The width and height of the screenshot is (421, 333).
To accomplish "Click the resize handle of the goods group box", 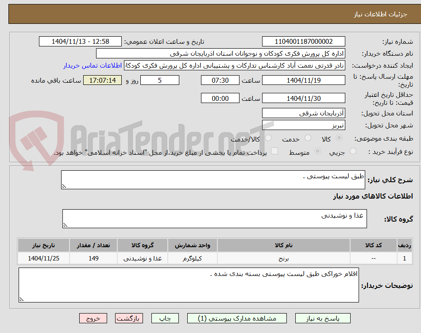I will tap(65, 225).
